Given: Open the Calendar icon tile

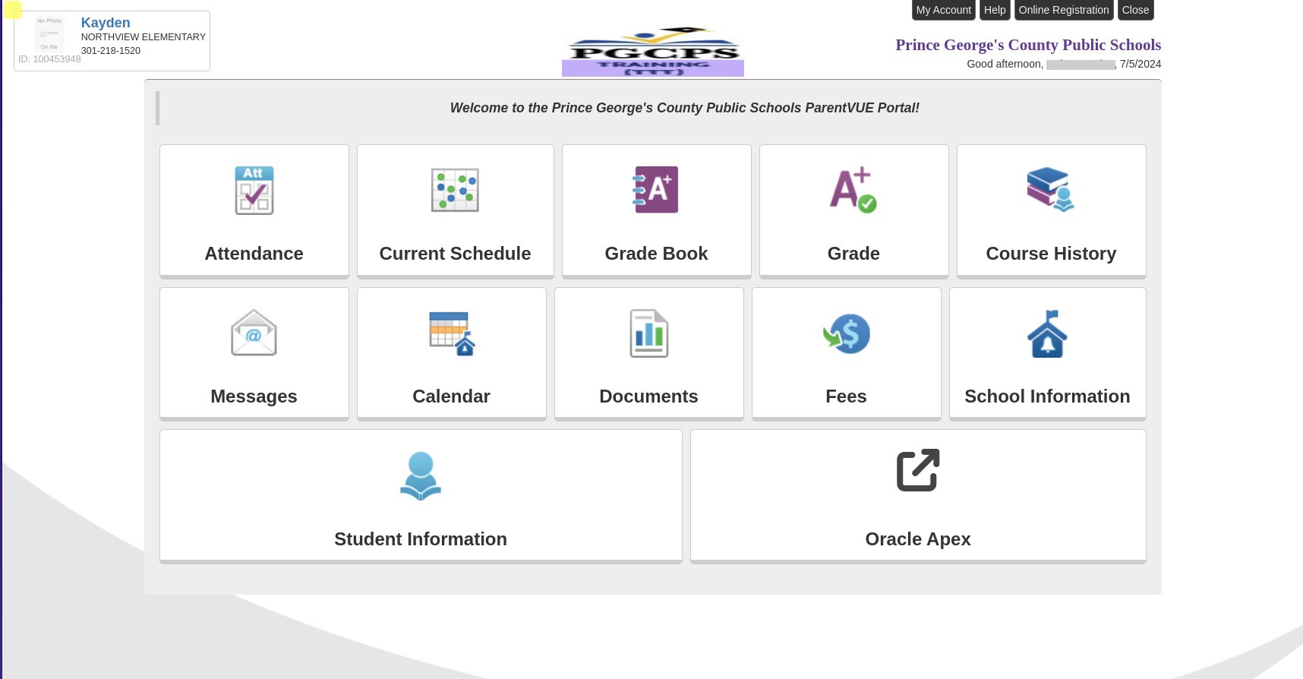Looking at the screenshot, I should [x=451, y=333].
